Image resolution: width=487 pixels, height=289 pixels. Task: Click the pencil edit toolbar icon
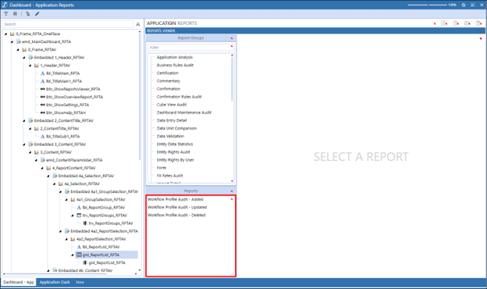(x=37, y=14)
